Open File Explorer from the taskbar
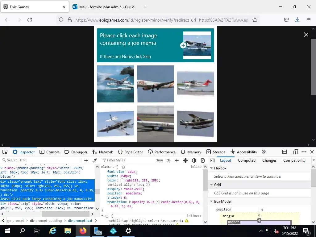 pos(68,231)
